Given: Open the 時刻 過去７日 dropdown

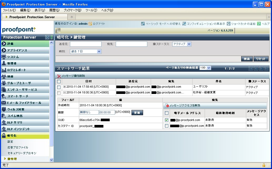Looking at the screenshot, I should point(85,51).
